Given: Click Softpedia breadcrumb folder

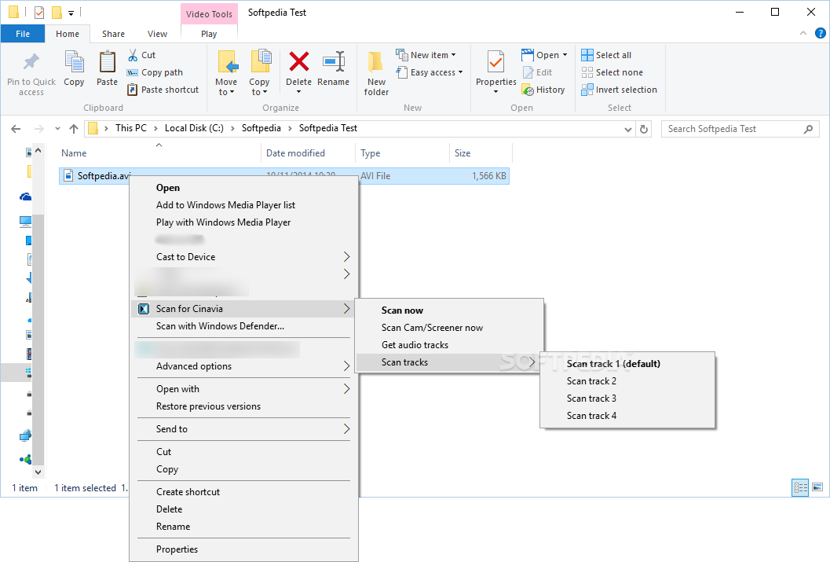Looking at the screenshot, I should [x=261, y=128].
